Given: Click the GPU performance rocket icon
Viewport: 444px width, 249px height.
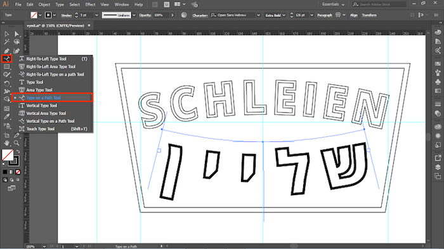Looking at the screenshot, I should pyautogui.click(x=194, y=4).
